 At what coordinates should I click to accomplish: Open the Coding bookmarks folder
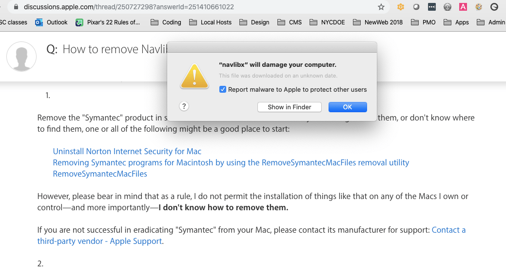click(x=166, y=22)
